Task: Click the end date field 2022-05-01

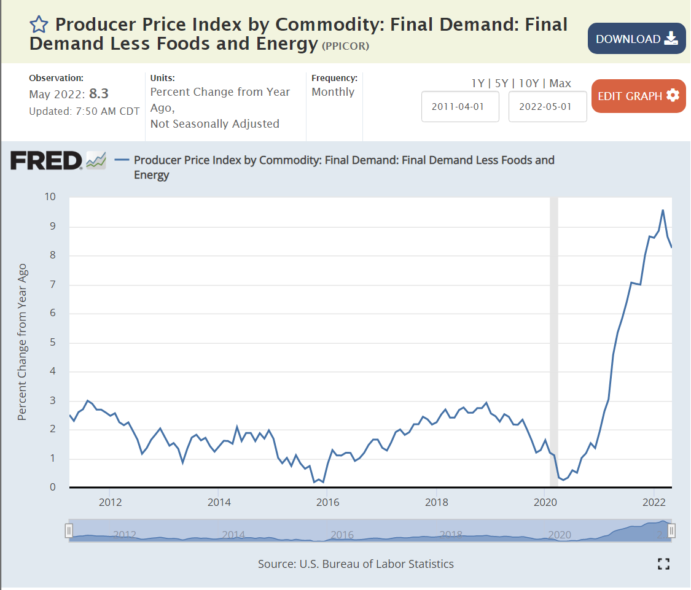Action: point(547,107)
